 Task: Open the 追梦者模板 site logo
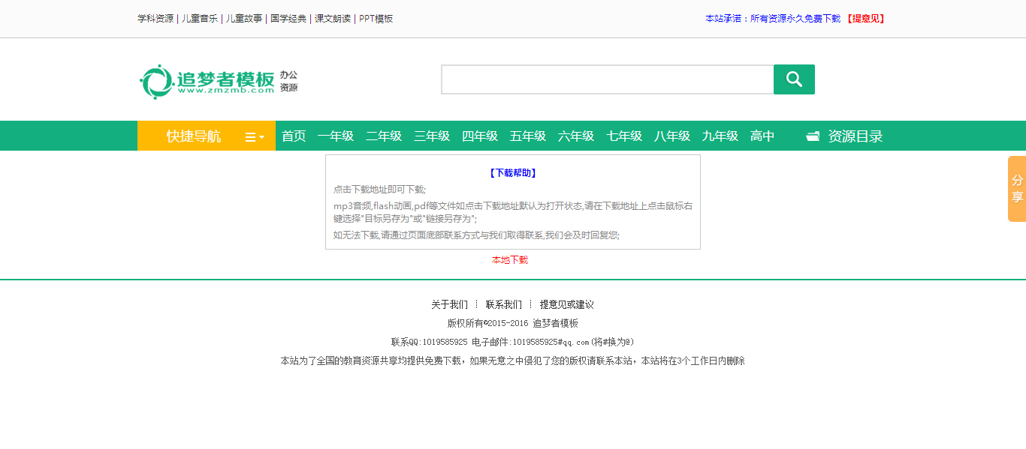point(207,81)
